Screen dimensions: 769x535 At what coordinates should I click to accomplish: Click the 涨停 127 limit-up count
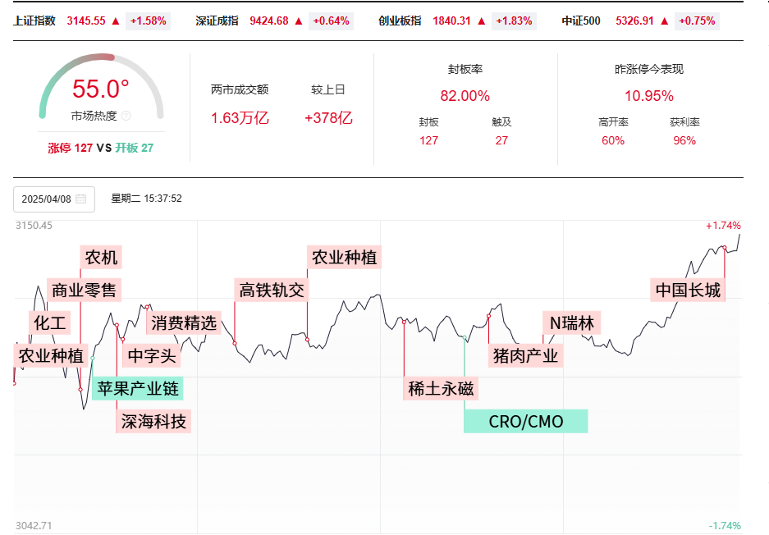coord(70,148)
